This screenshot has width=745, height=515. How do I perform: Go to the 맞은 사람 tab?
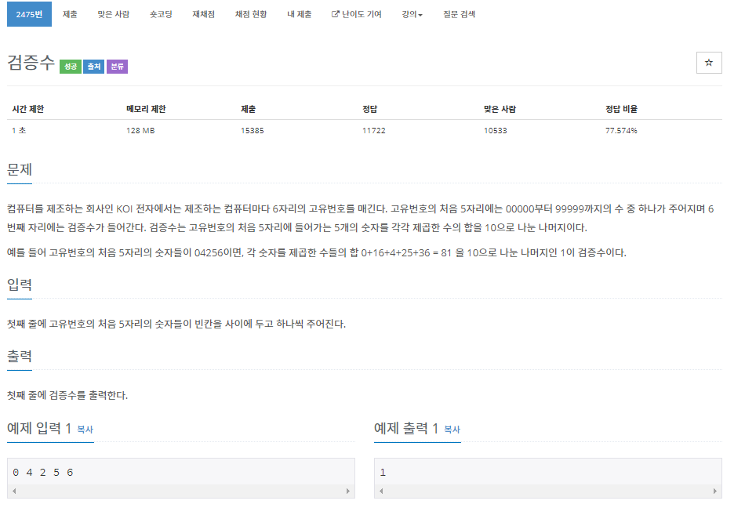click(114, 14)
